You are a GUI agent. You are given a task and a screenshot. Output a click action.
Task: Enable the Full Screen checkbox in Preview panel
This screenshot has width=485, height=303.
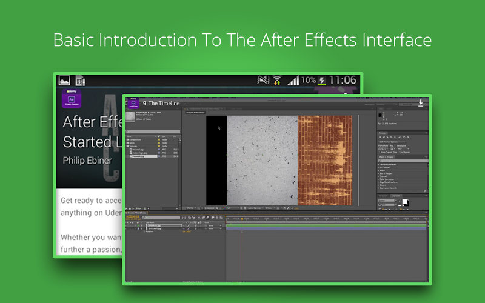399,153
